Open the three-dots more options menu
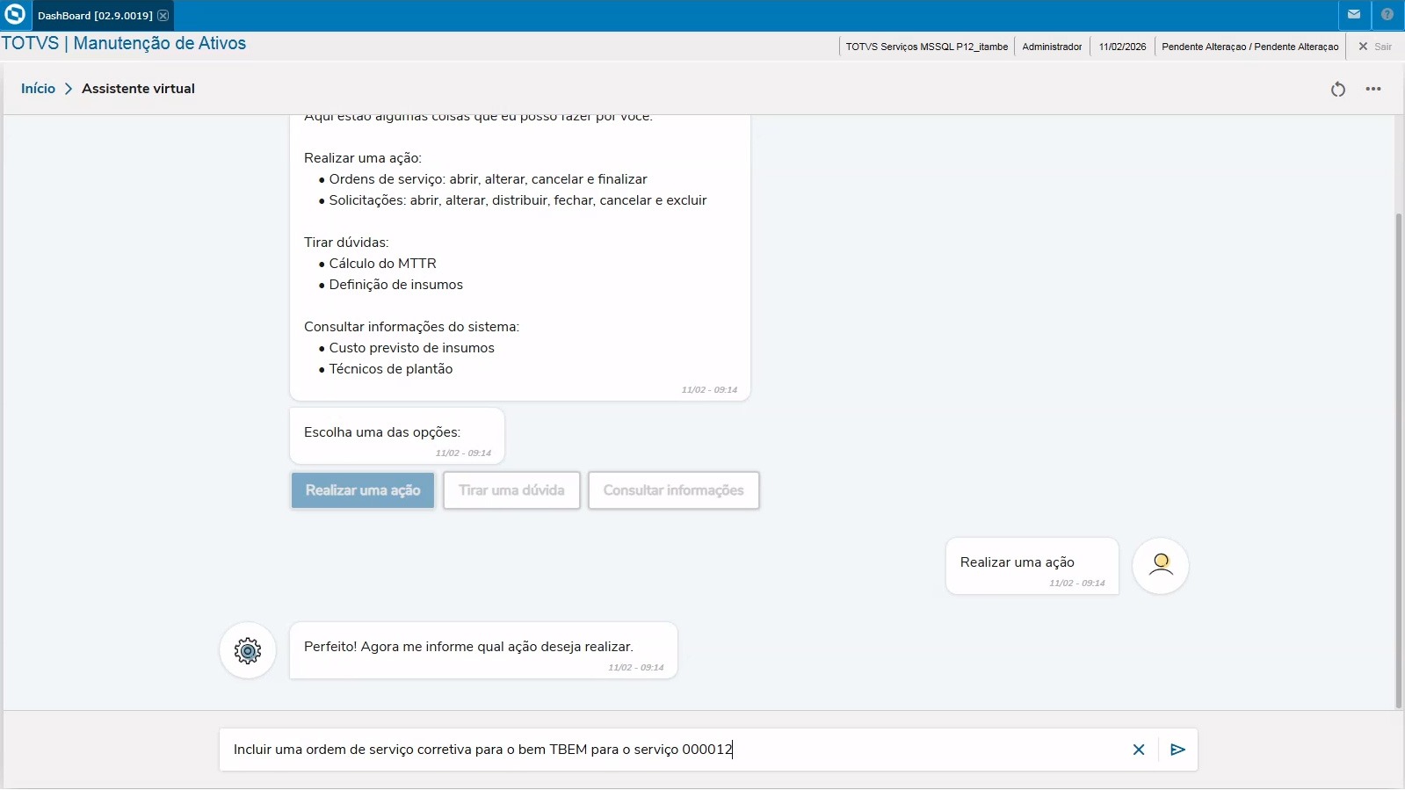 pyautogui.click(x=1373, y=89)
